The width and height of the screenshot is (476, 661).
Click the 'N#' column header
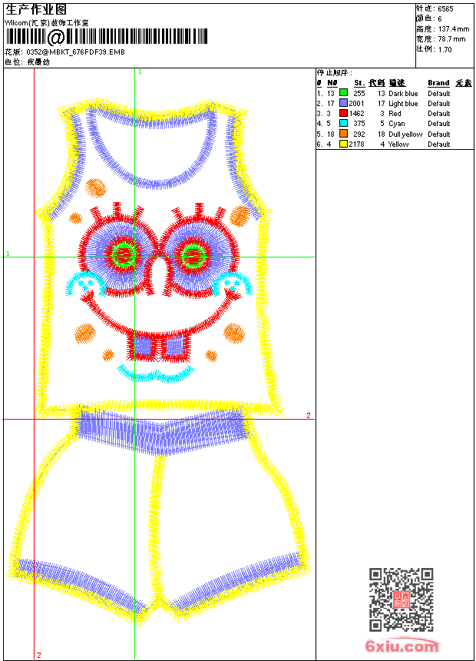(332, 83)
